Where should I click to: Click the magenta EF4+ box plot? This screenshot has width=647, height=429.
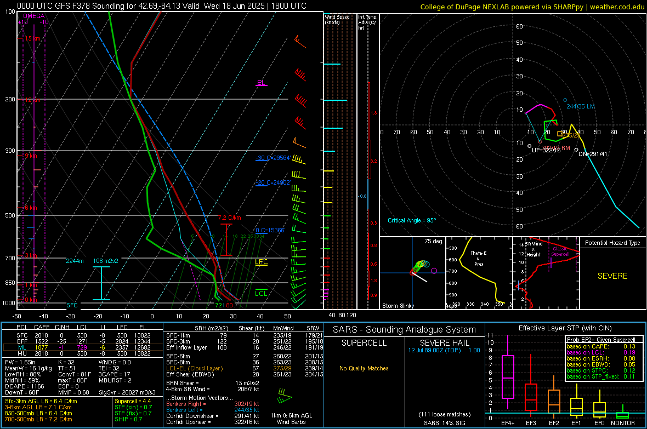(508, 376)
